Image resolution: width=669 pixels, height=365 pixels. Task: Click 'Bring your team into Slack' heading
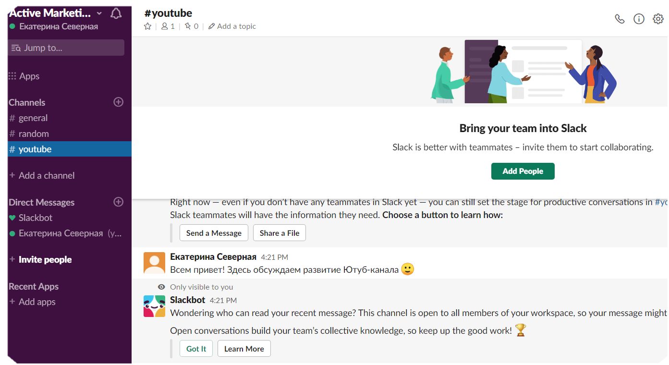tap(523, 128)
